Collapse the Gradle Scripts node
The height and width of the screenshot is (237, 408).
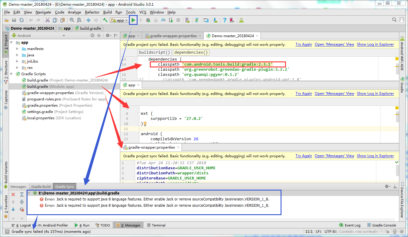12,74
